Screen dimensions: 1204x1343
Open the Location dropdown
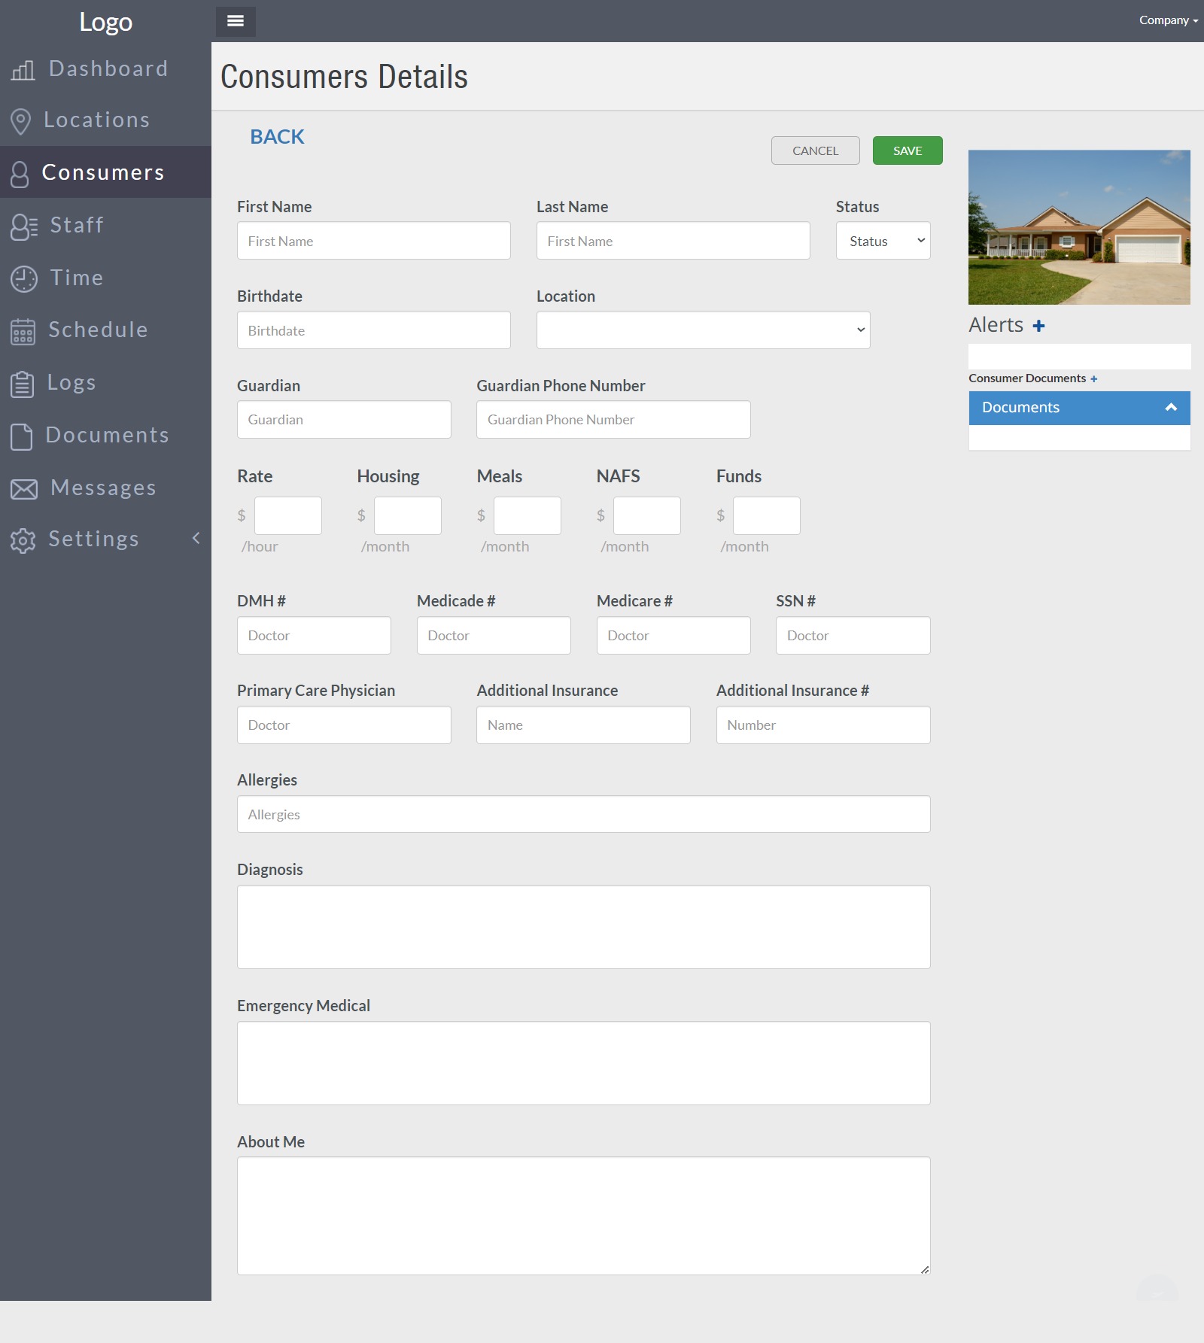pos(703,330)
